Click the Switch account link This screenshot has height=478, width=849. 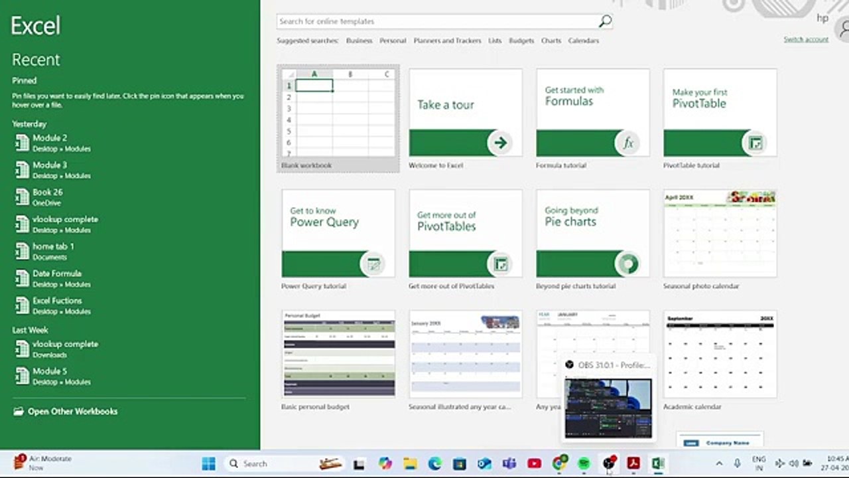806,39
